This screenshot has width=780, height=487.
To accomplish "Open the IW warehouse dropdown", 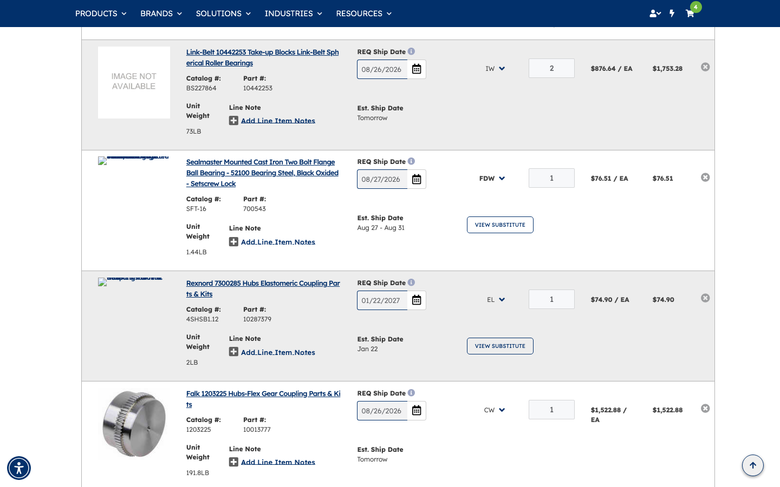I will coord(495,69).
